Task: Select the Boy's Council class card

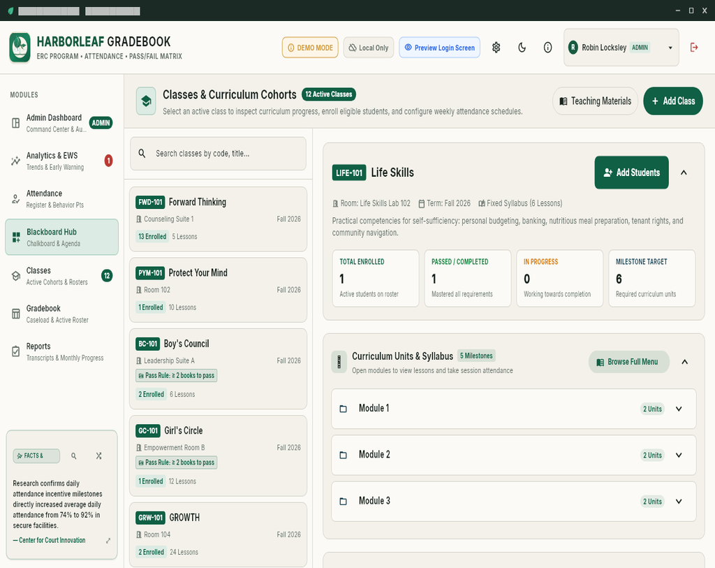Action: 219,369
